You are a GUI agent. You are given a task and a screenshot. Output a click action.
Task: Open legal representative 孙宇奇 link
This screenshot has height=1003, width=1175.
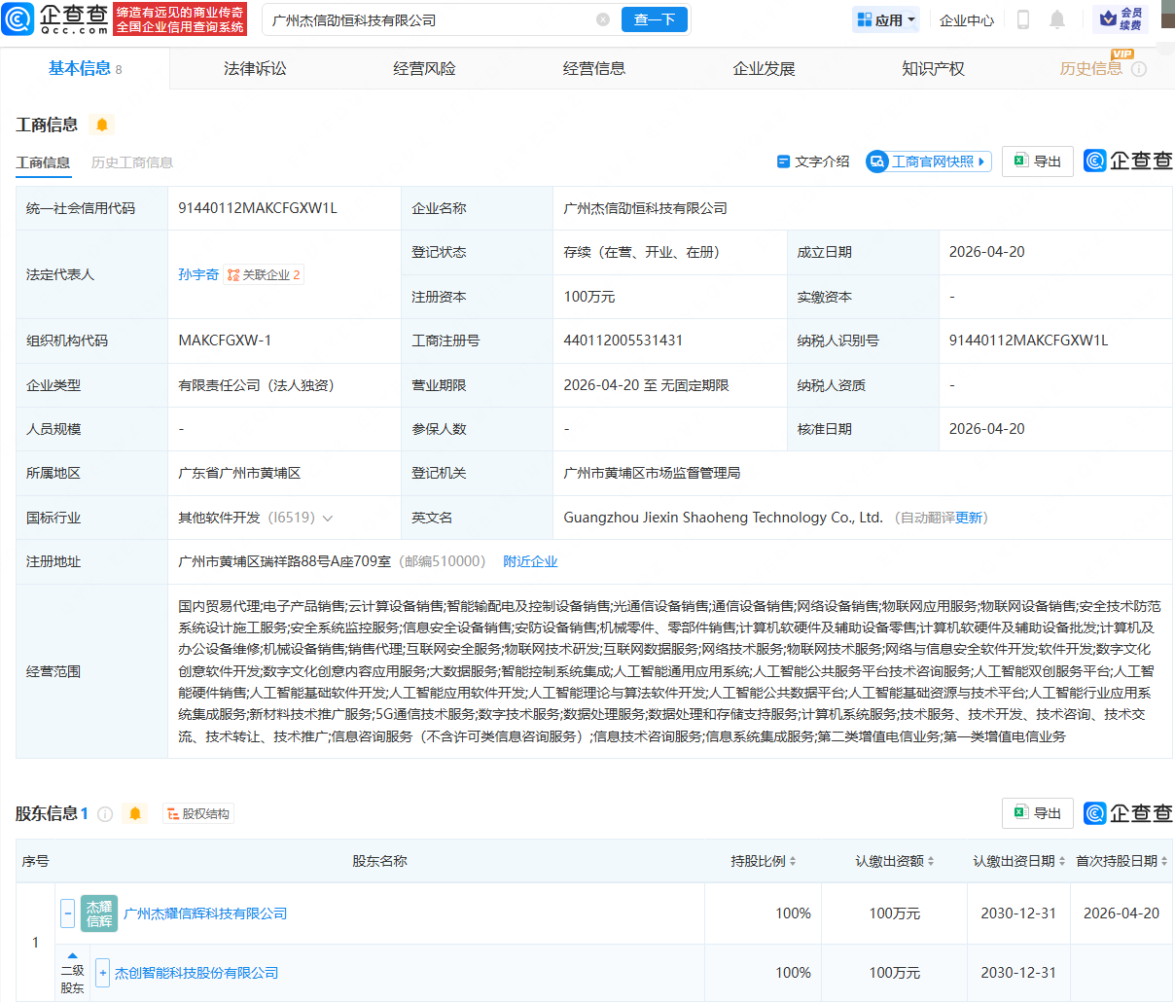pos(198,274)
